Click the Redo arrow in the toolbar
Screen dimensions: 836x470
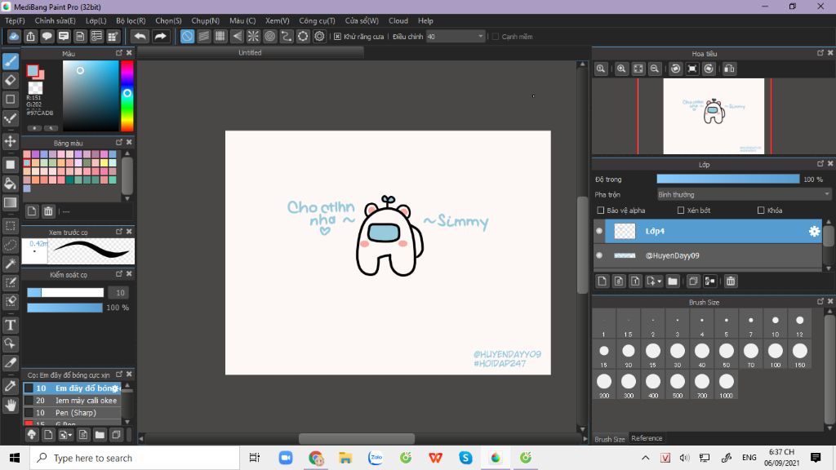pyautogui.click(x=160, y=36)
